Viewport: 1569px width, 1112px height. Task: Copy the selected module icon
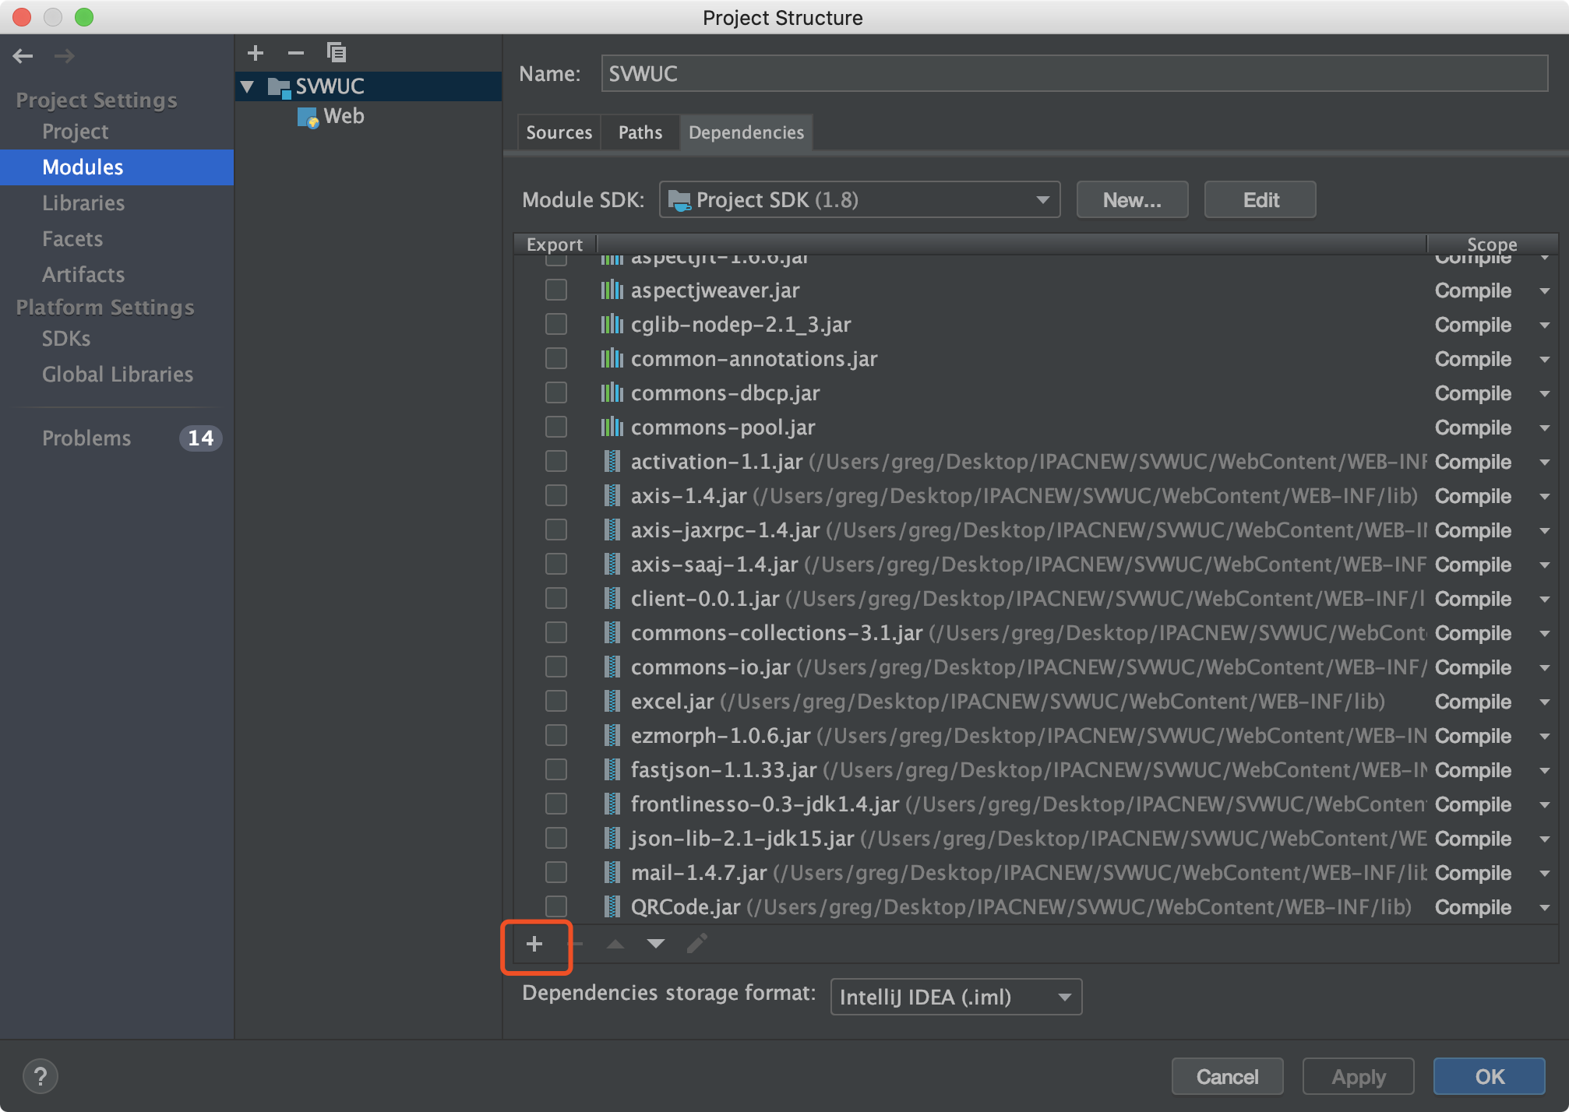point(337,53)
